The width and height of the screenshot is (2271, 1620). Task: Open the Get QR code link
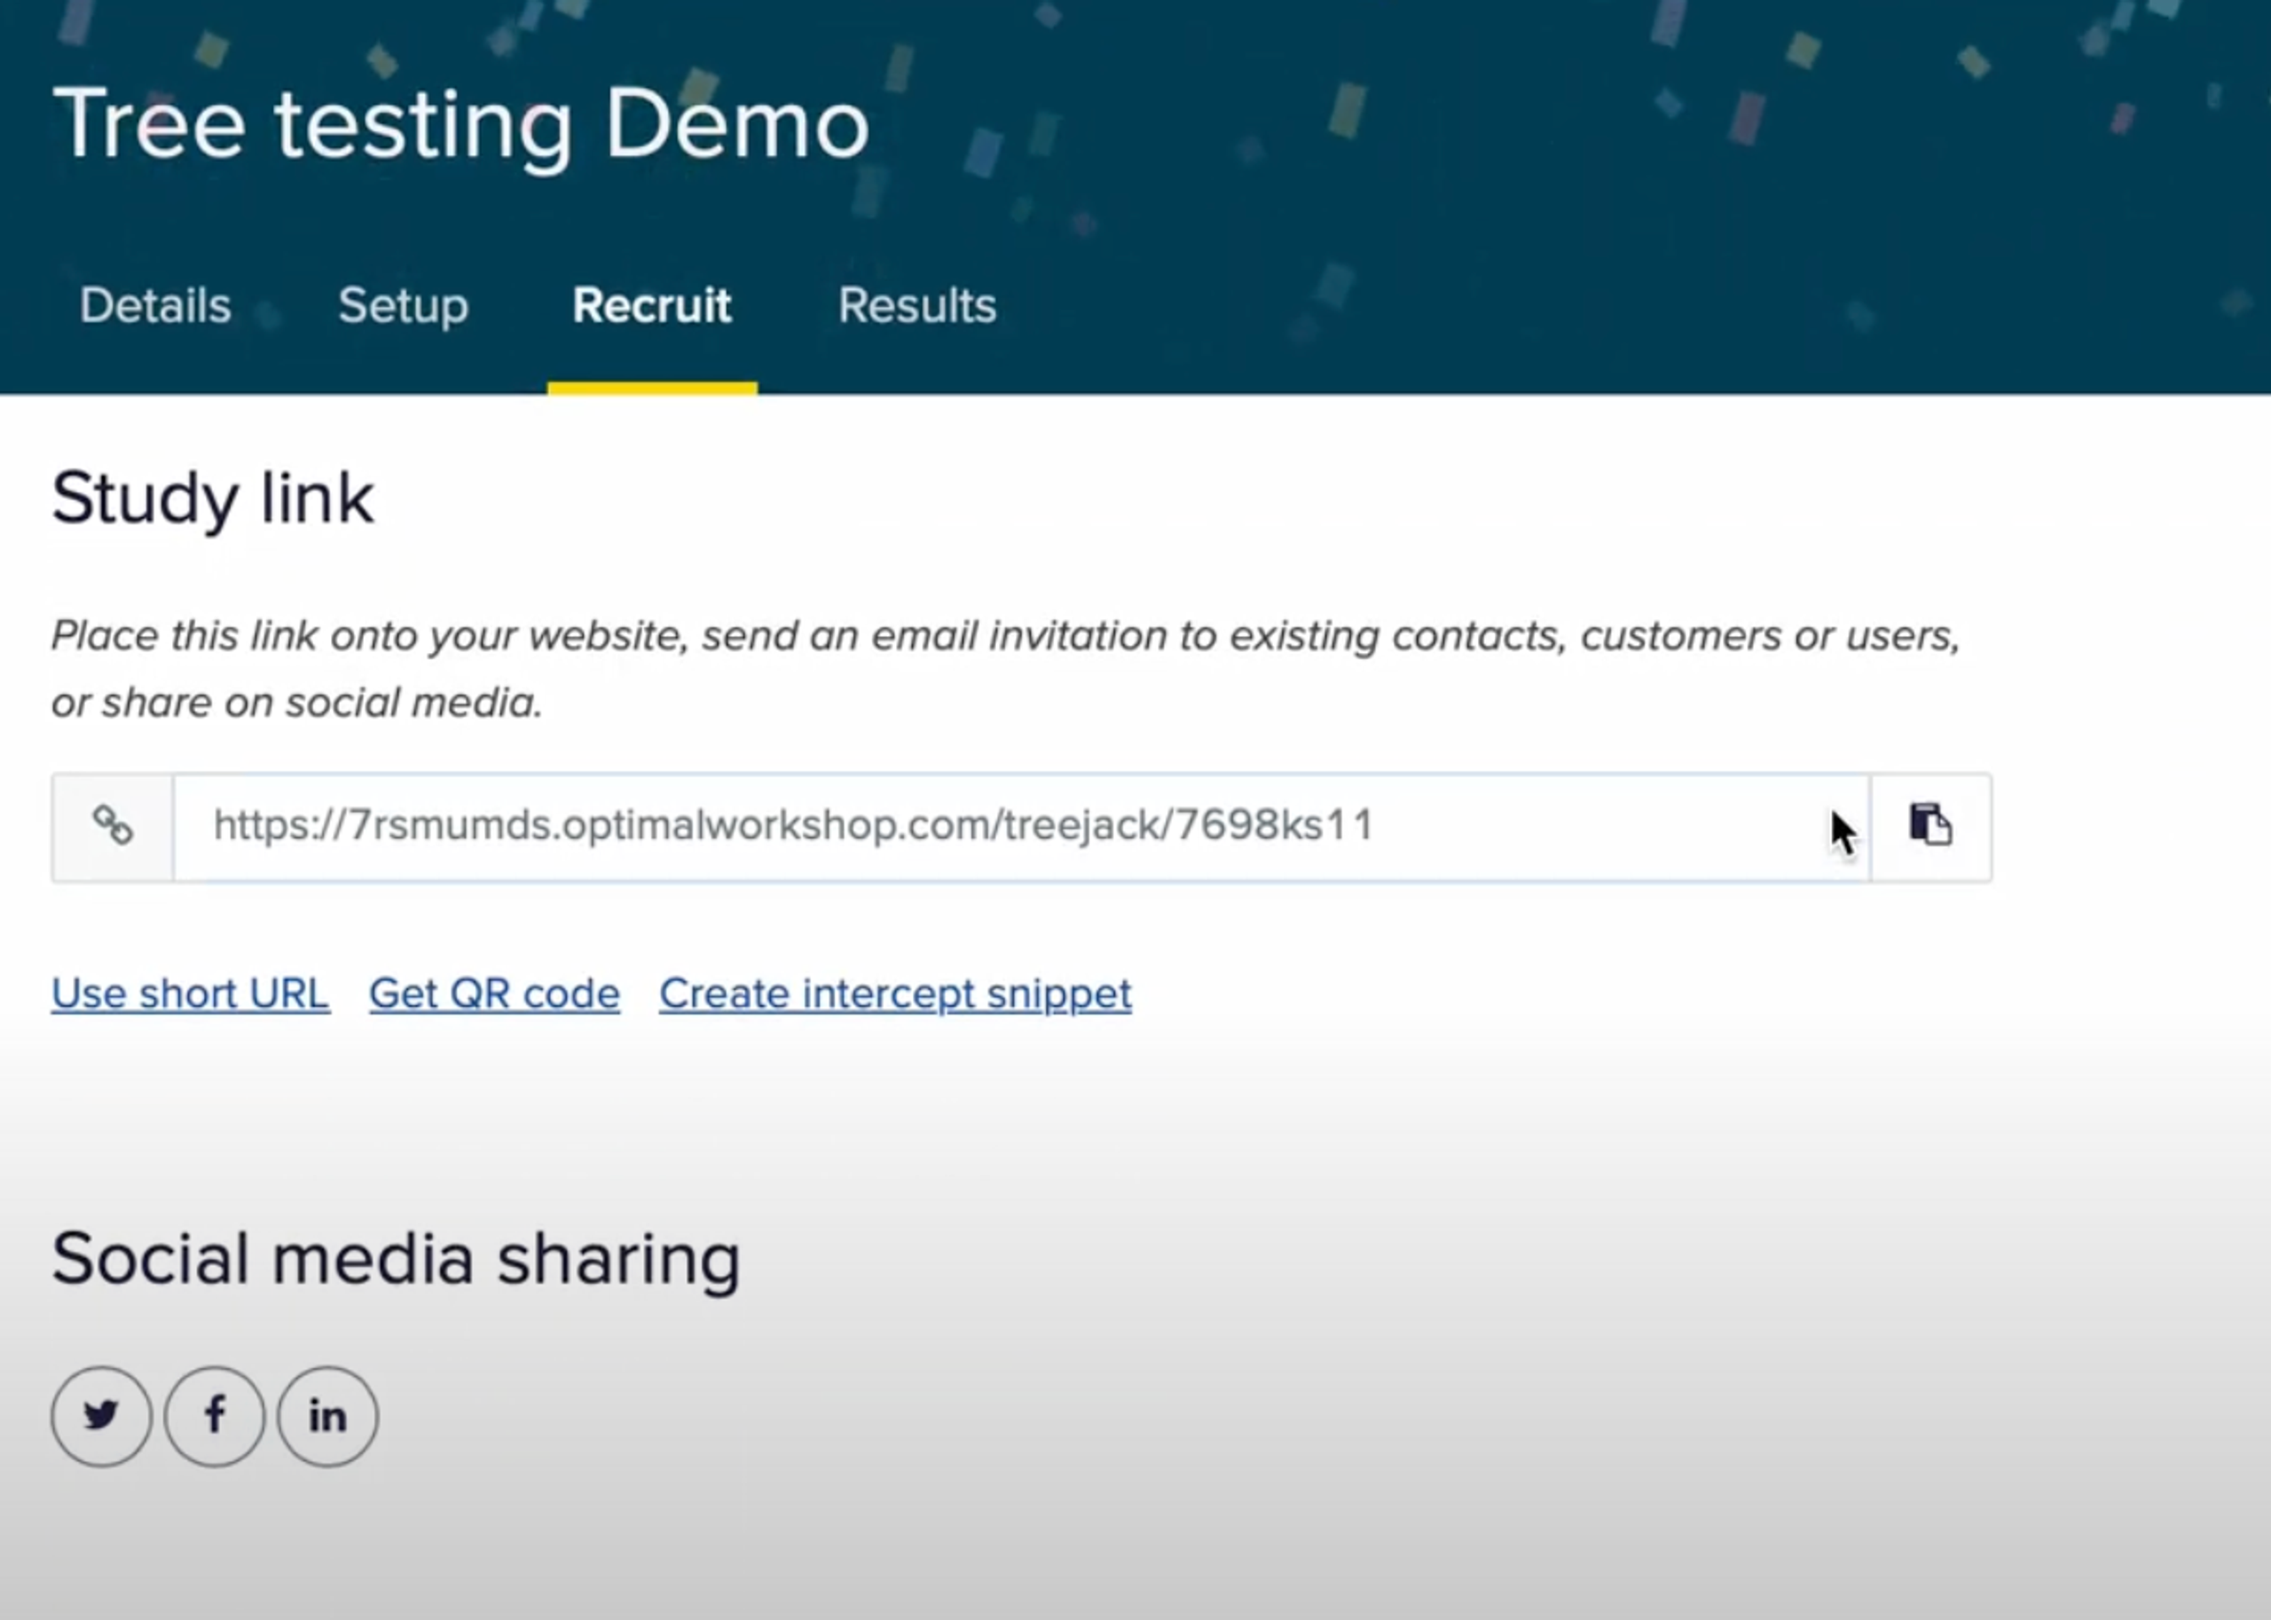pos(495,994)
